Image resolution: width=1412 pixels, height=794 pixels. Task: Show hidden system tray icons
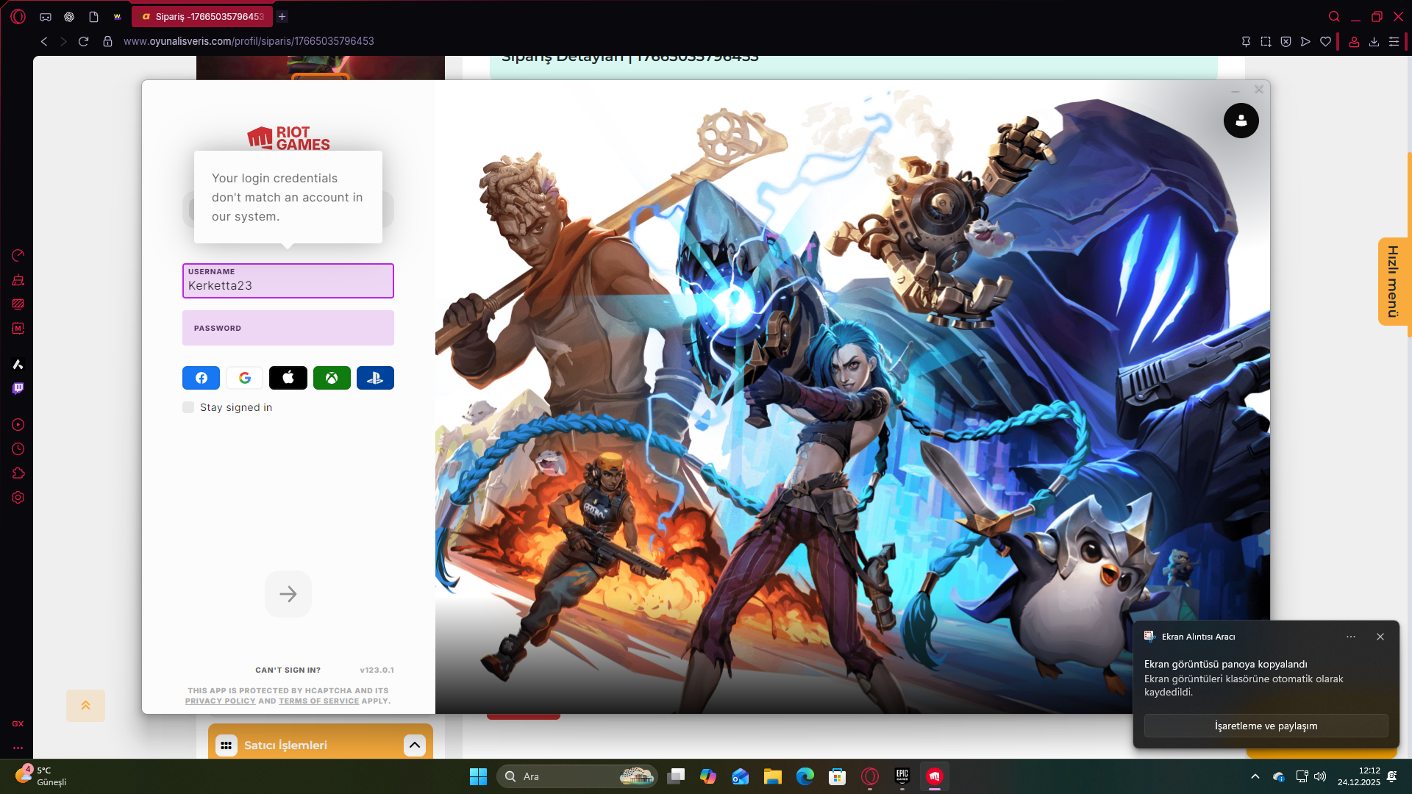tap(1255, 776)
